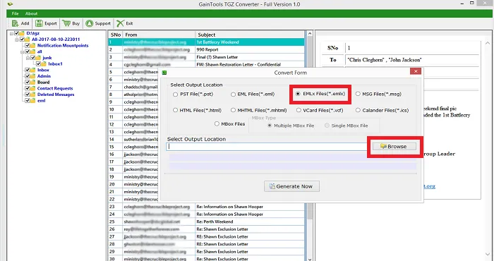494x261 pixels.
Task: Click email list scroll up arrow
Action: (x=309, y=34)
